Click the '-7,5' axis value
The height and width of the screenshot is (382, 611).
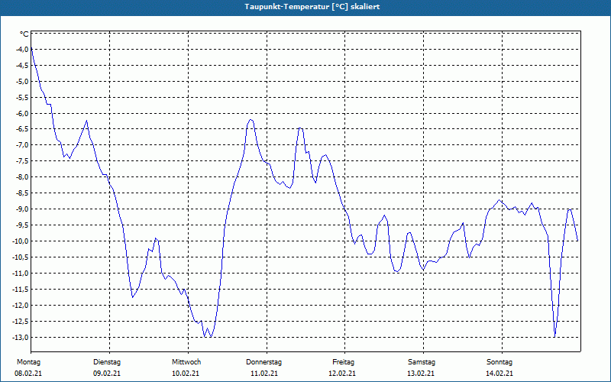pos(22,161)
